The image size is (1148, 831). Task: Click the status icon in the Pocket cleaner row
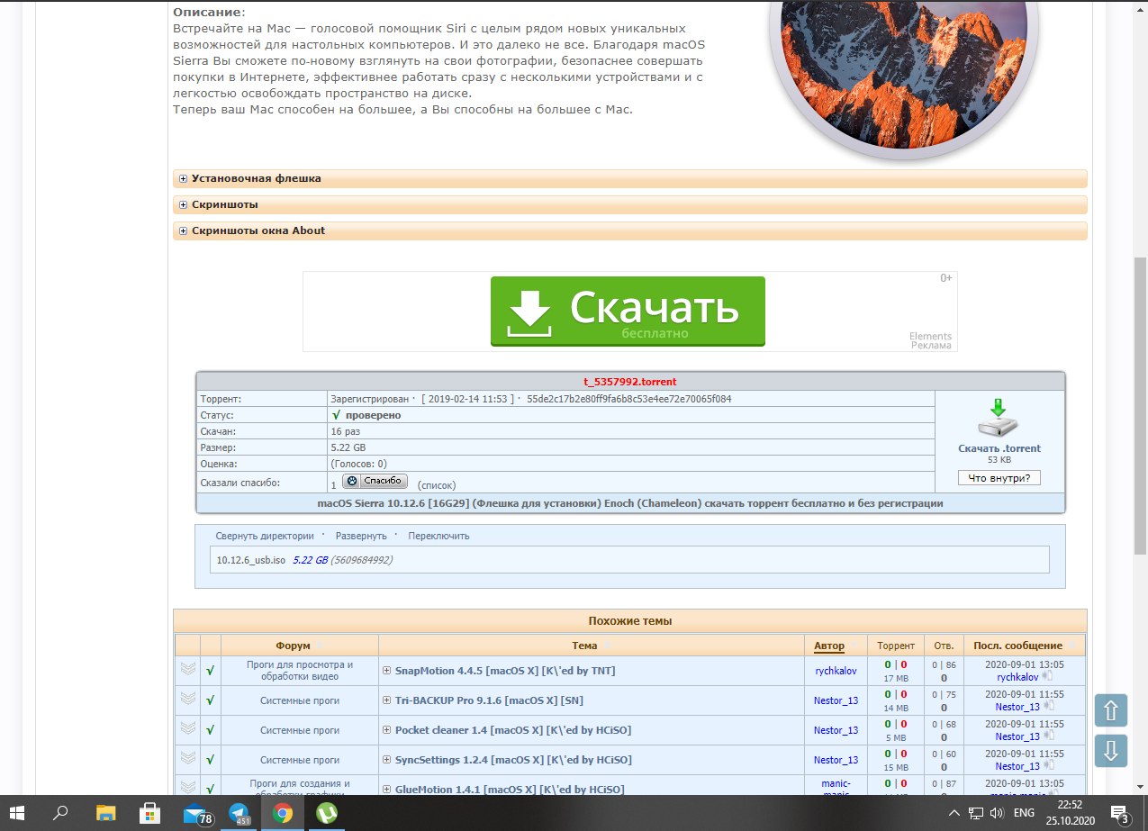tap(187, 728)
